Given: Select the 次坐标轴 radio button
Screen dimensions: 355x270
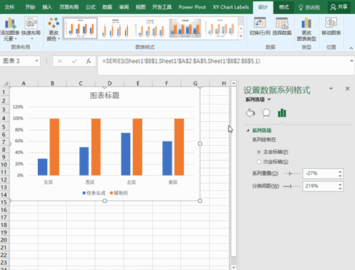Looking at the screenshot, I should [259, 162].
